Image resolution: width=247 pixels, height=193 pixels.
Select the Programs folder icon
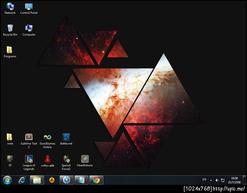pos(10,52)
